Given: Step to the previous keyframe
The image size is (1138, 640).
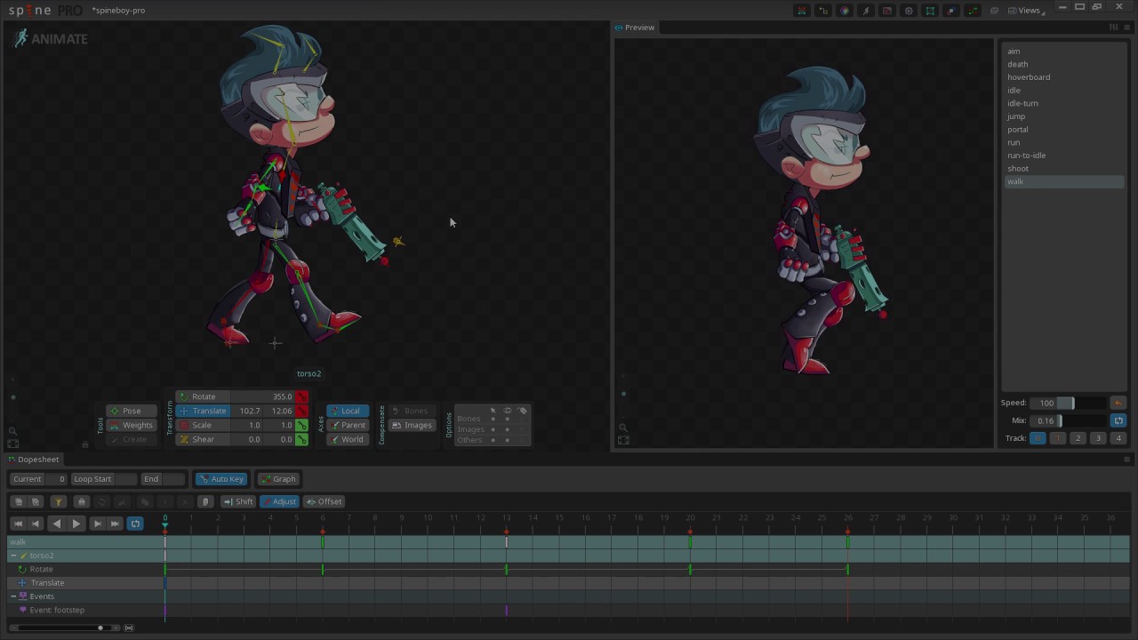Looking at the screenshot, I should [x=36, y=524].
